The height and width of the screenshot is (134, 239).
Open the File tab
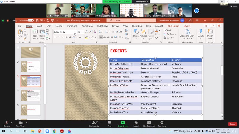click(x=19, y=26)
